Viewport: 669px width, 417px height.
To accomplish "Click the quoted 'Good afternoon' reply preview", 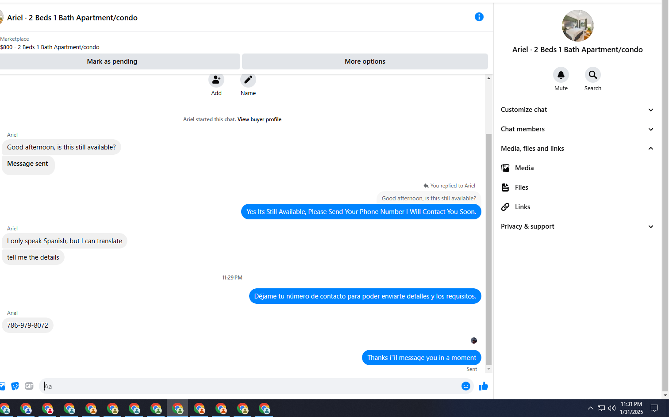I will (x=429, y=199).
